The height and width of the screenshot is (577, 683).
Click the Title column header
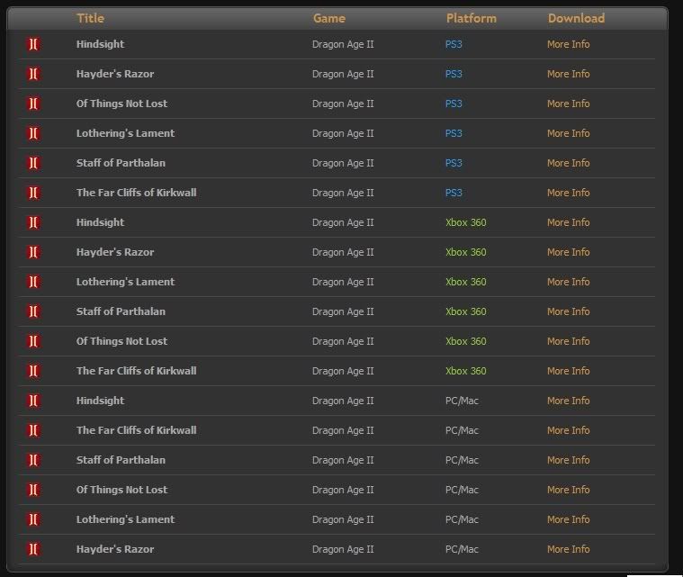click(91, 18)
